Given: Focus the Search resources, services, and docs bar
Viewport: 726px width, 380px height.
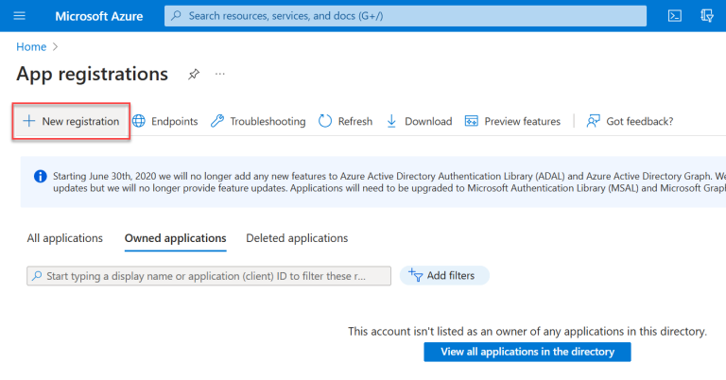Looking at the screenshot, I should 405,16.
